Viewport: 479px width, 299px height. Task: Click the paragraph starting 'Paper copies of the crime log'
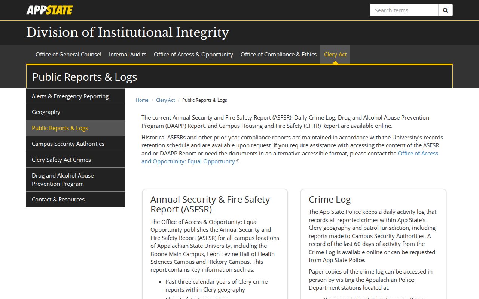click(x=370, y=280)
